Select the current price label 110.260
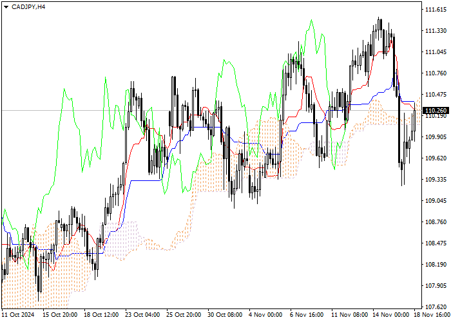This screenshot has width=451, height=322. tap(436, 110)
